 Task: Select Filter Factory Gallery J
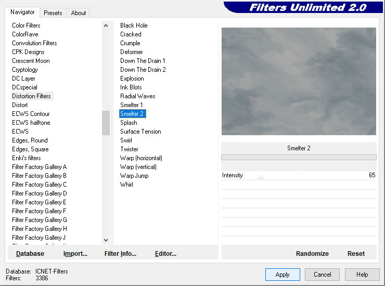coord(39,238)
